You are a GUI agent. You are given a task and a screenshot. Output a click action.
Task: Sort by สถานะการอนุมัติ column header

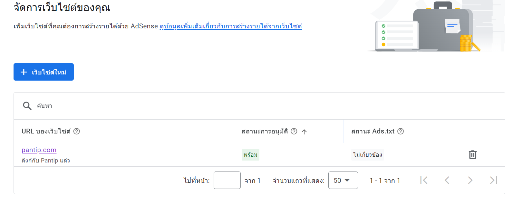(265, 131)
